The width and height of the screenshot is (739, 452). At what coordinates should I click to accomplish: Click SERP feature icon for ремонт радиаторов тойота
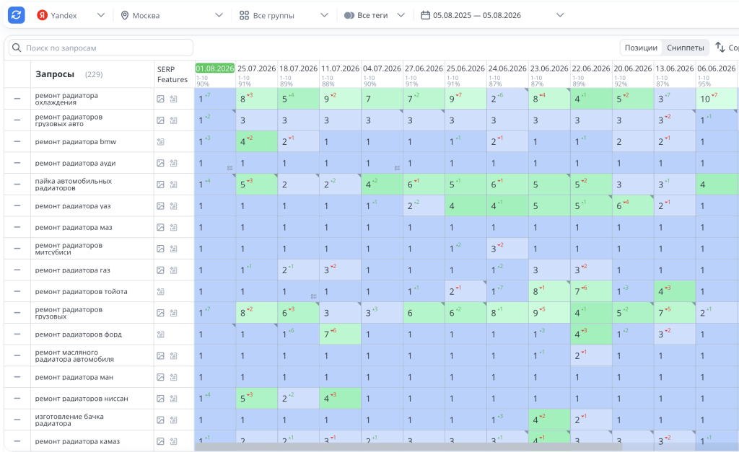point(161,291)
